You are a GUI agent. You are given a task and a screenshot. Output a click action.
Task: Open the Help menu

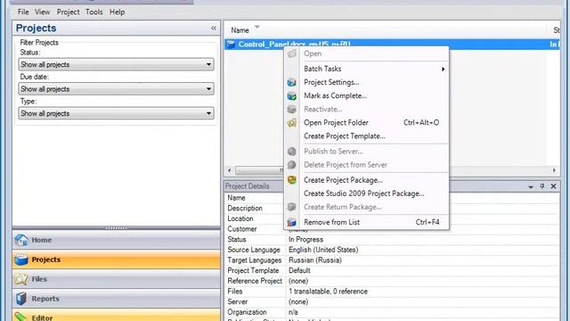[117, 12]
